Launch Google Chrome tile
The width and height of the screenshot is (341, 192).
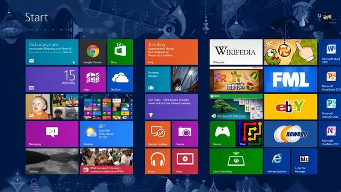tap(93, 52)
